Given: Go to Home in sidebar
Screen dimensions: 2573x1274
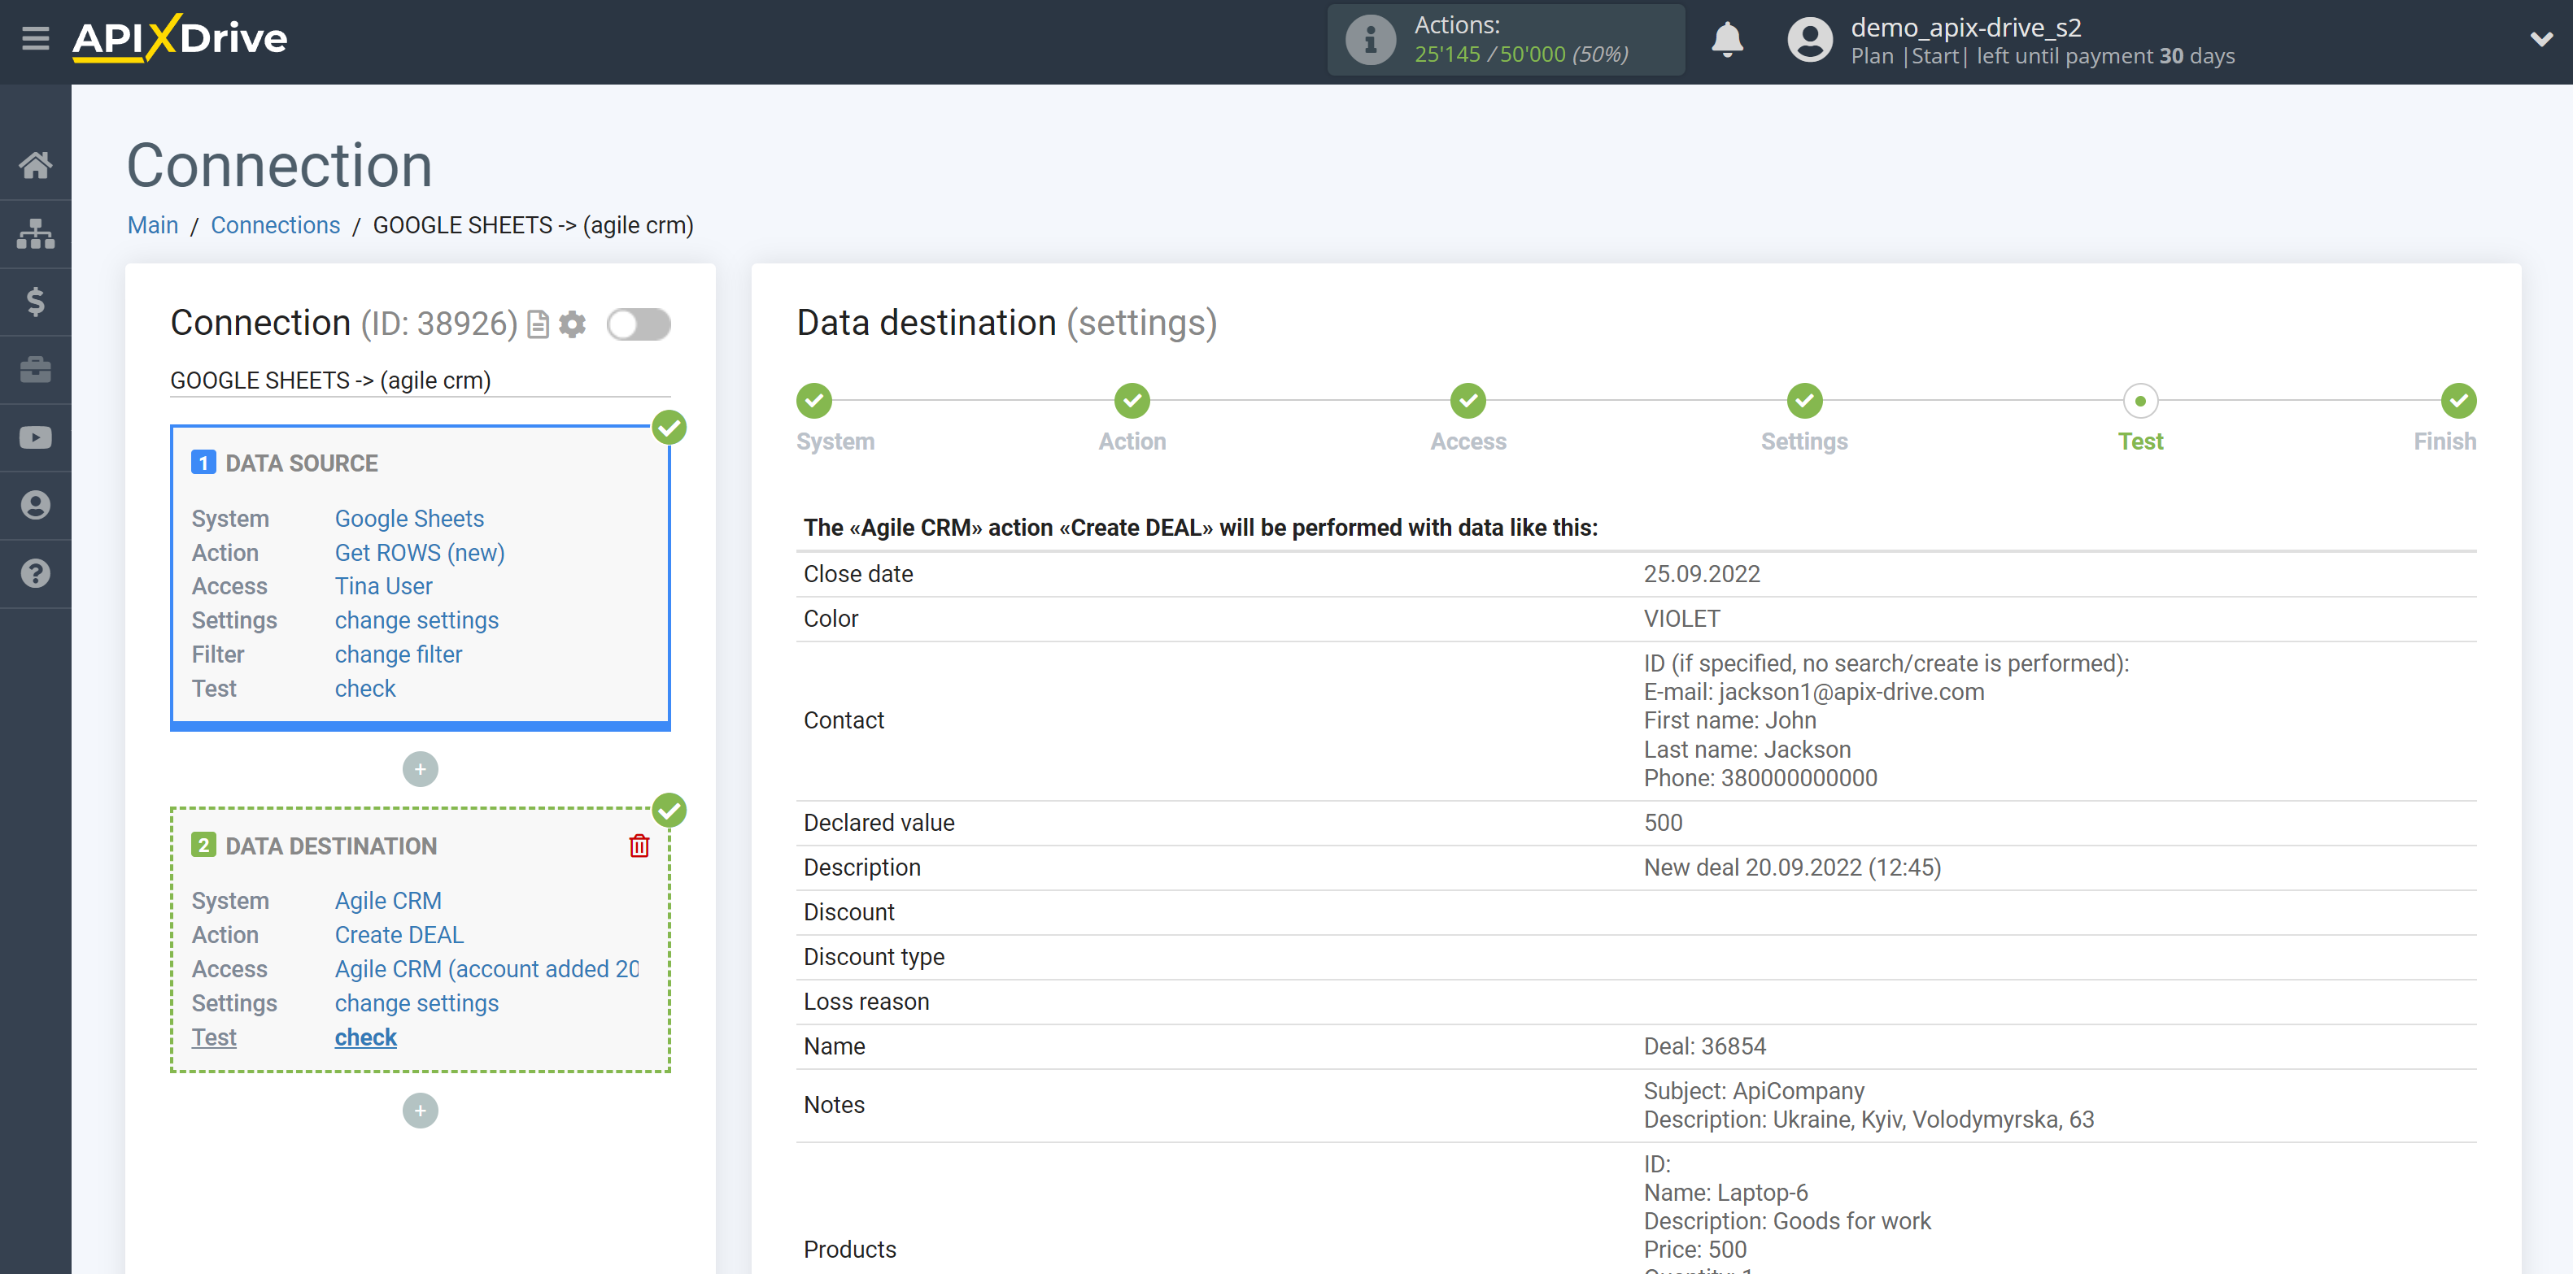Looking at the screenshot, I should [x=36, y=165].
